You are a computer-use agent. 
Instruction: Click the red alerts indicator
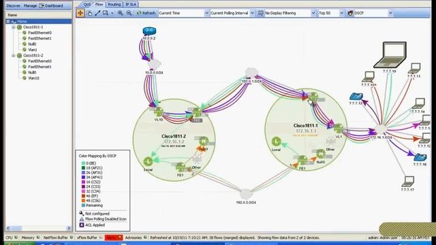coord(114,238)
